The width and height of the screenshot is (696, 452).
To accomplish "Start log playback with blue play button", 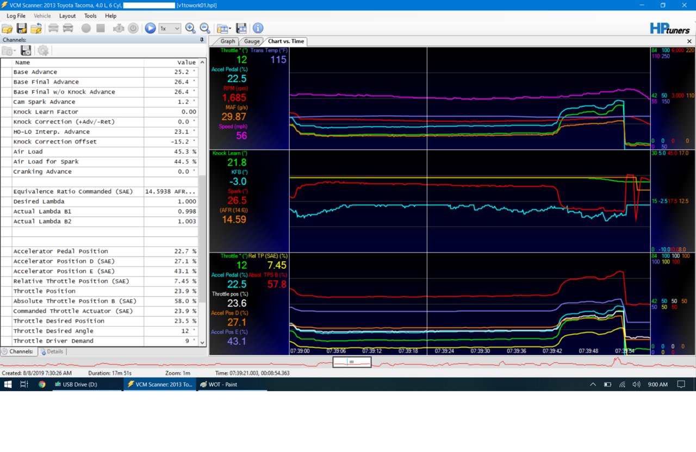I will 150,28.
